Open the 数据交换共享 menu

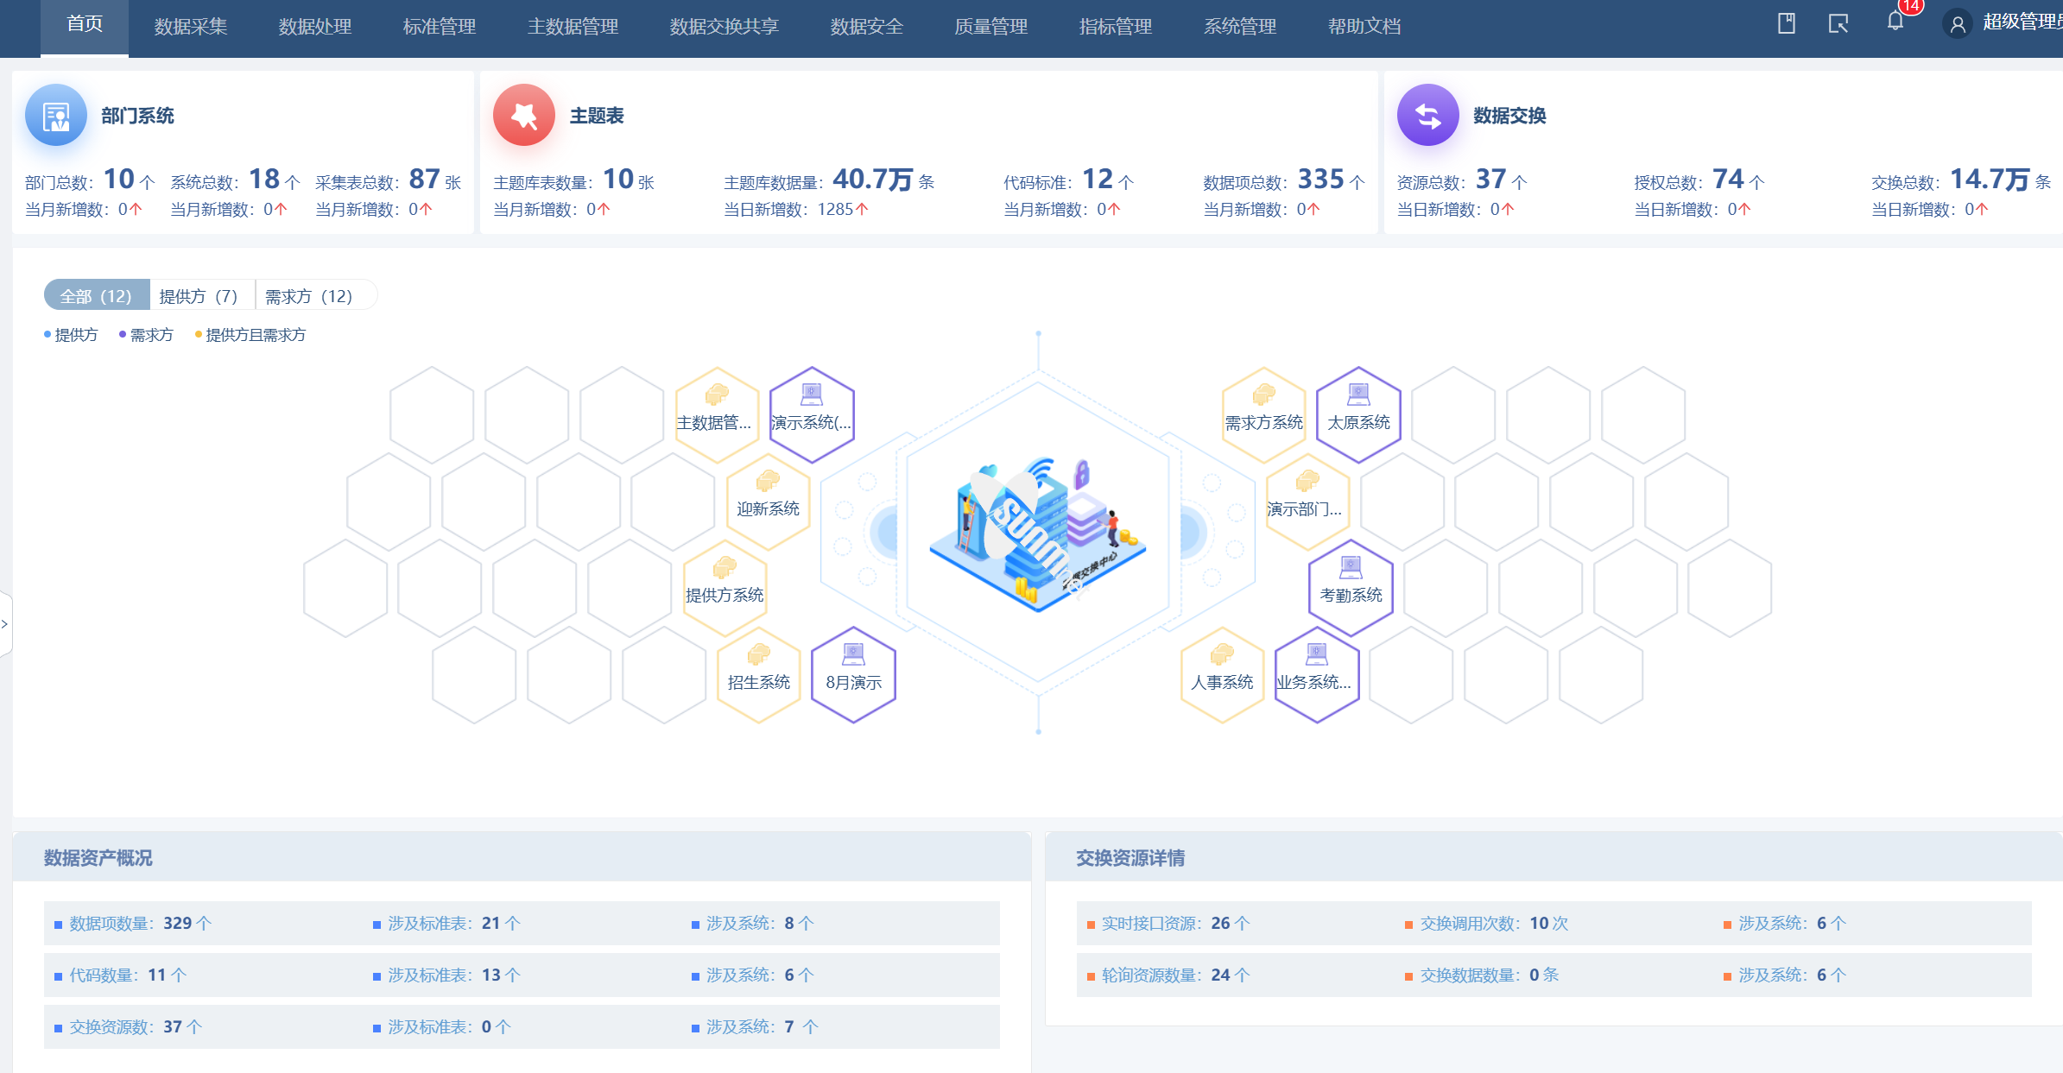point(724,27)
